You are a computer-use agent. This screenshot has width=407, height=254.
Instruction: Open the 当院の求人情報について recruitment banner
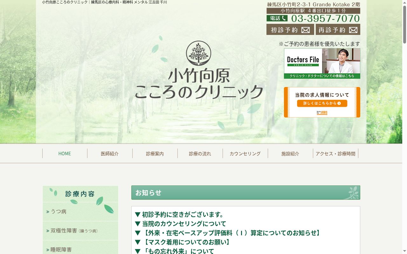pos(322,102)
